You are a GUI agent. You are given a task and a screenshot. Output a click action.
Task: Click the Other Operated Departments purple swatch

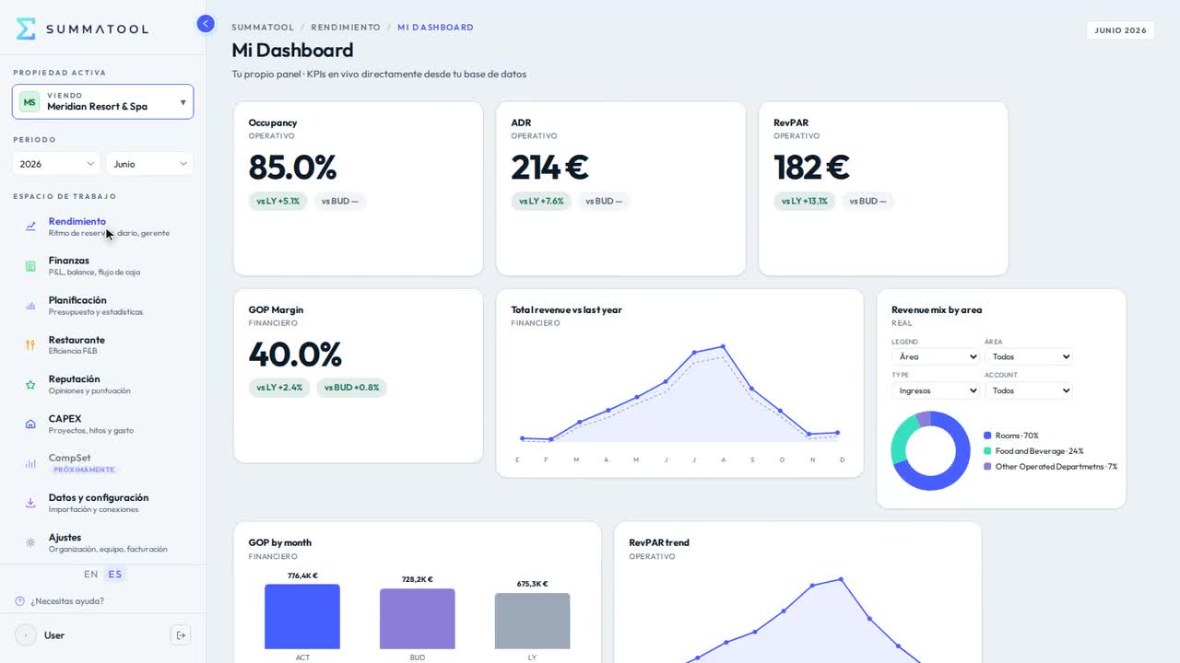pyautogui.click(x=987, y=467)
